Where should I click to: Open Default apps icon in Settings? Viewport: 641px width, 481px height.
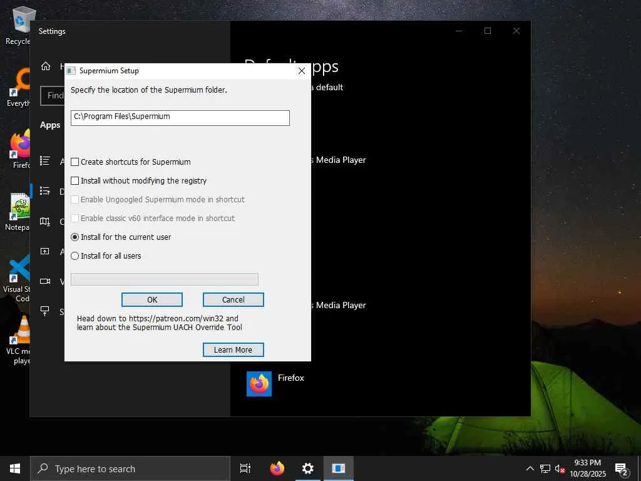(x=45, y=190)
